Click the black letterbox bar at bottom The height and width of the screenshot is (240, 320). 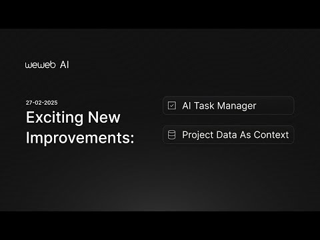[160, 225]
